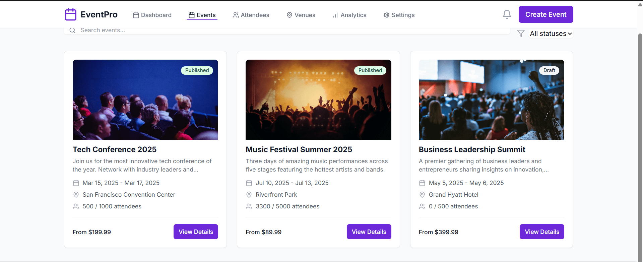The width and height of the screenshot is (643, 262).
Task: Open the Dashboard tab
Action: (x=152, y=15)
